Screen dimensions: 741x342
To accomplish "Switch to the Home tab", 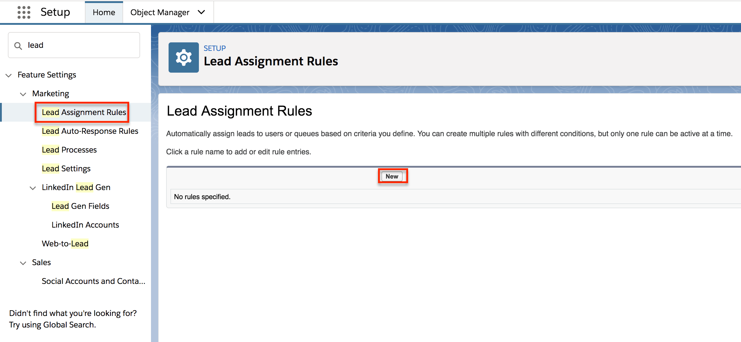I will (x=104, y=12).
